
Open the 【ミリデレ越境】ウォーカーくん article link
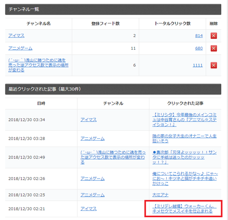tap(184, 209)
